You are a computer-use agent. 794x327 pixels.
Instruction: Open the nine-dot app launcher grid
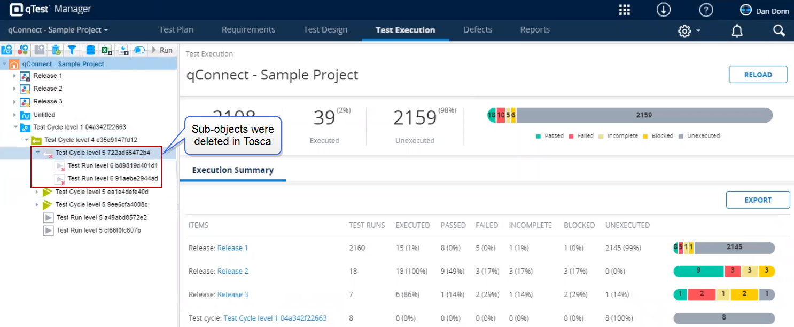[x=625, y=10]
